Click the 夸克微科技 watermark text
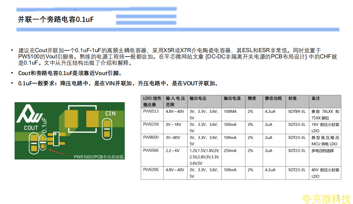The image size is (353, 204). tap(326, 199)
